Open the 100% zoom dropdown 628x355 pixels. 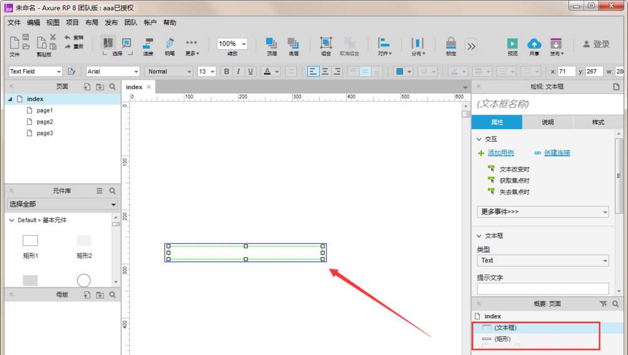point(244,44)
